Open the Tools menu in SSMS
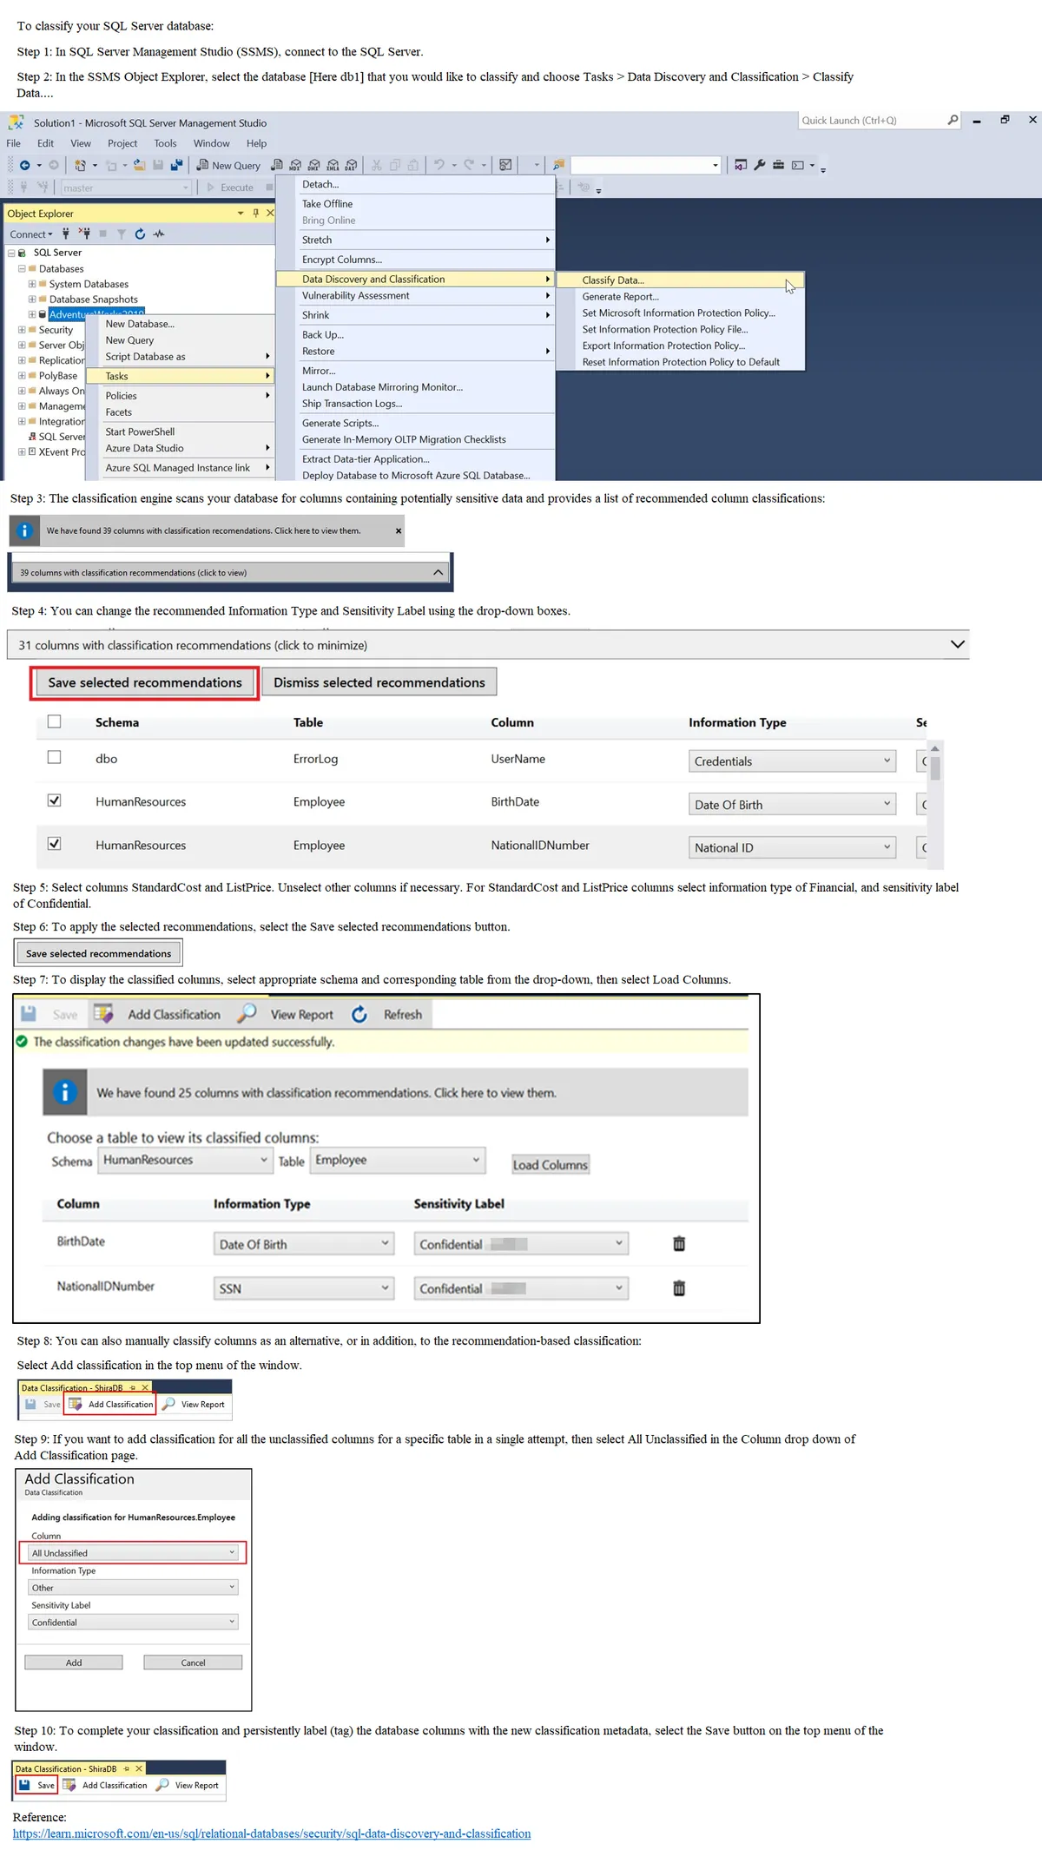Viewport: 1042px width, 1850px height. pos(165,143)
